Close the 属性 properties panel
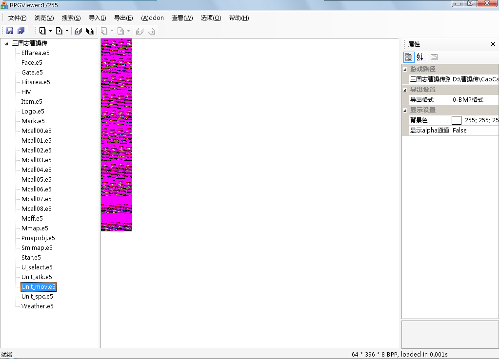Screen dimensions: 499x359 tap(493, 44)
